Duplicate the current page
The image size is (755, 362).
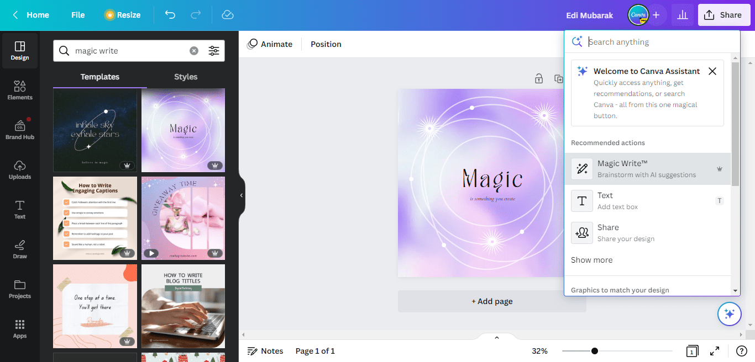[x=559, y=78]
